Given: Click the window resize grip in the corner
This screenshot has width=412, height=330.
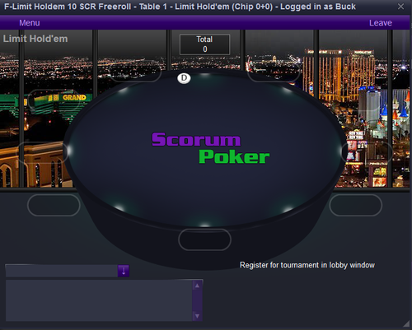Looking at the screenshot, I should [406, 324].
